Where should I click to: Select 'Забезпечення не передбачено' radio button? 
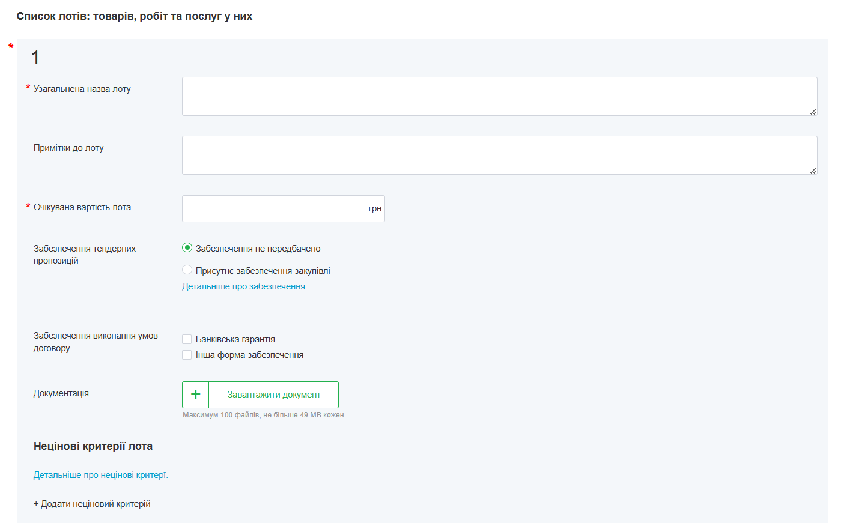187,248
